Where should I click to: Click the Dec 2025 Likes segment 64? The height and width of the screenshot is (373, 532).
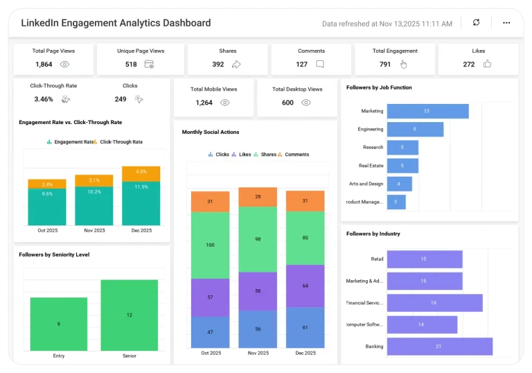pyautogui.click(x=305, y=286)
